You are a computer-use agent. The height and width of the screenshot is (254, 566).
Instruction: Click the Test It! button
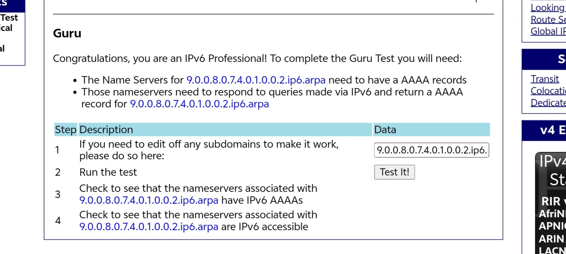[x=394, y=172]
